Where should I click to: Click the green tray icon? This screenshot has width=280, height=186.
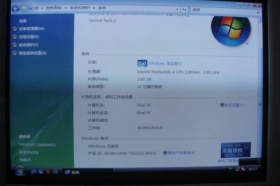[230, 169]
